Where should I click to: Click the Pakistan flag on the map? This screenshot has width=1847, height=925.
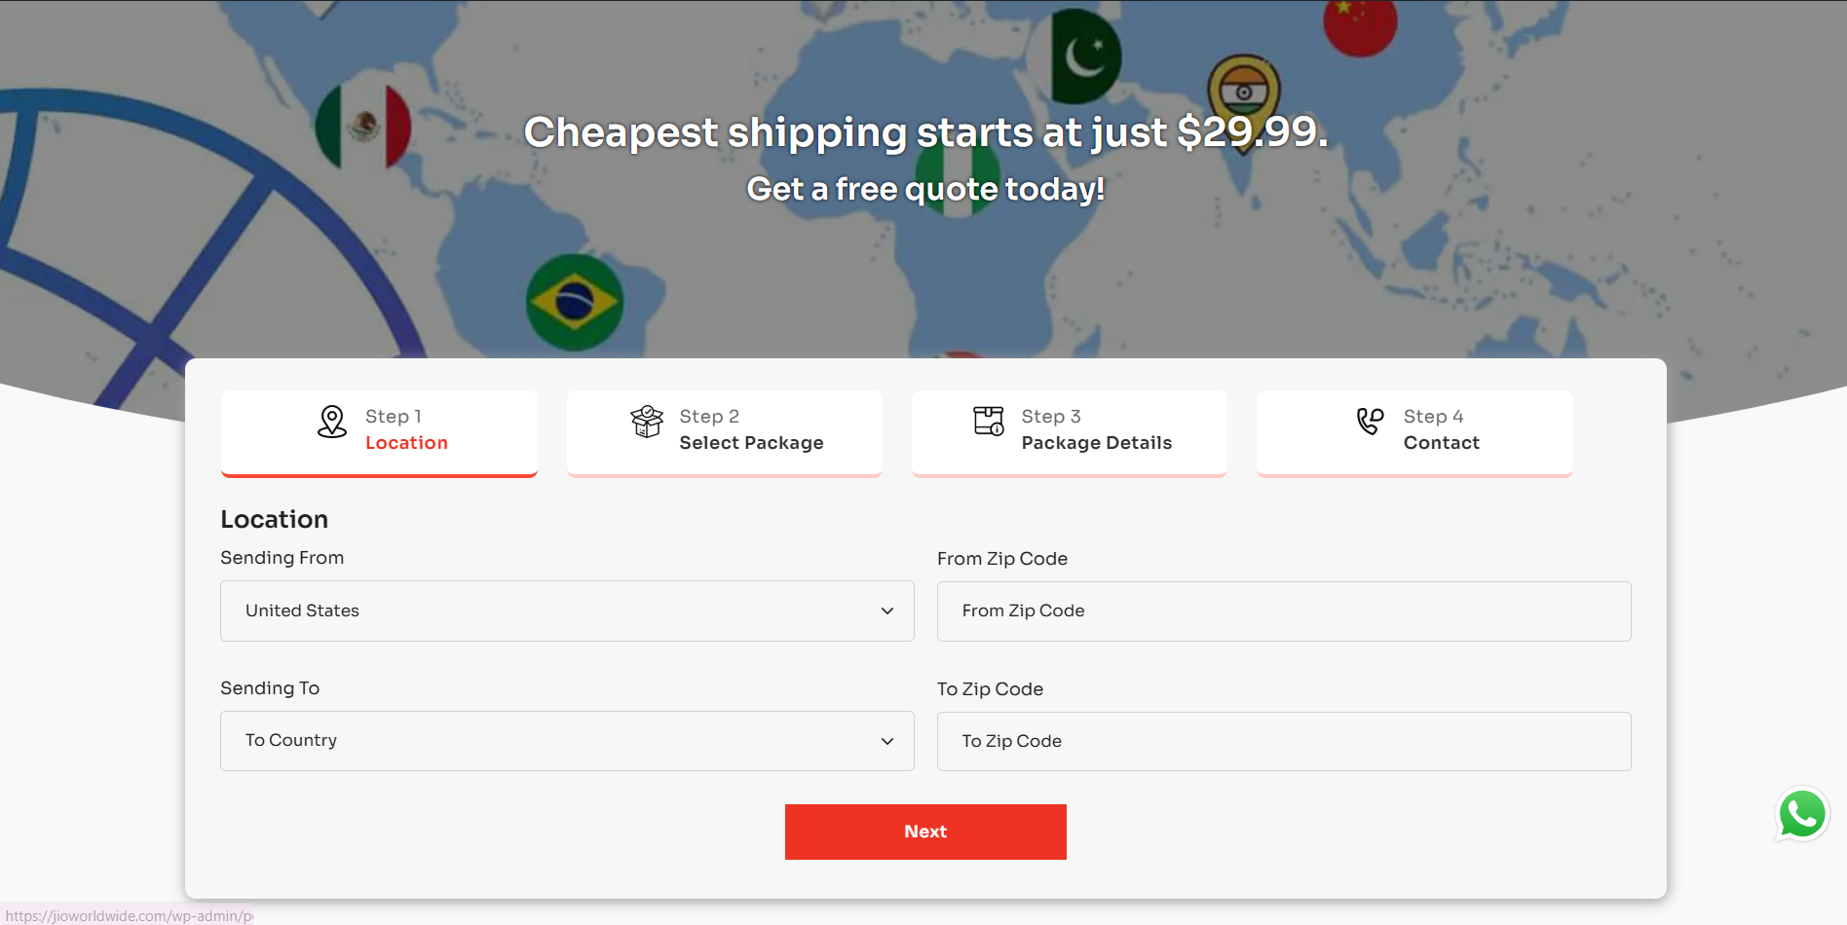1085,56
